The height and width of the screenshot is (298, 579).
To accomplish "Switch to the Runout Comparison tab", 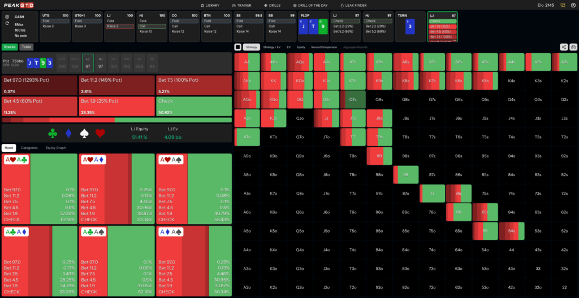I will point(324,47).
